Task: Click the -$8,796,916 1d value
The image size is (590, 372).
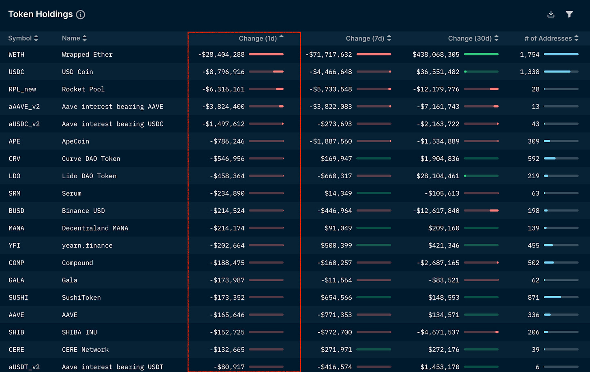Action: (x=223, y=72)
